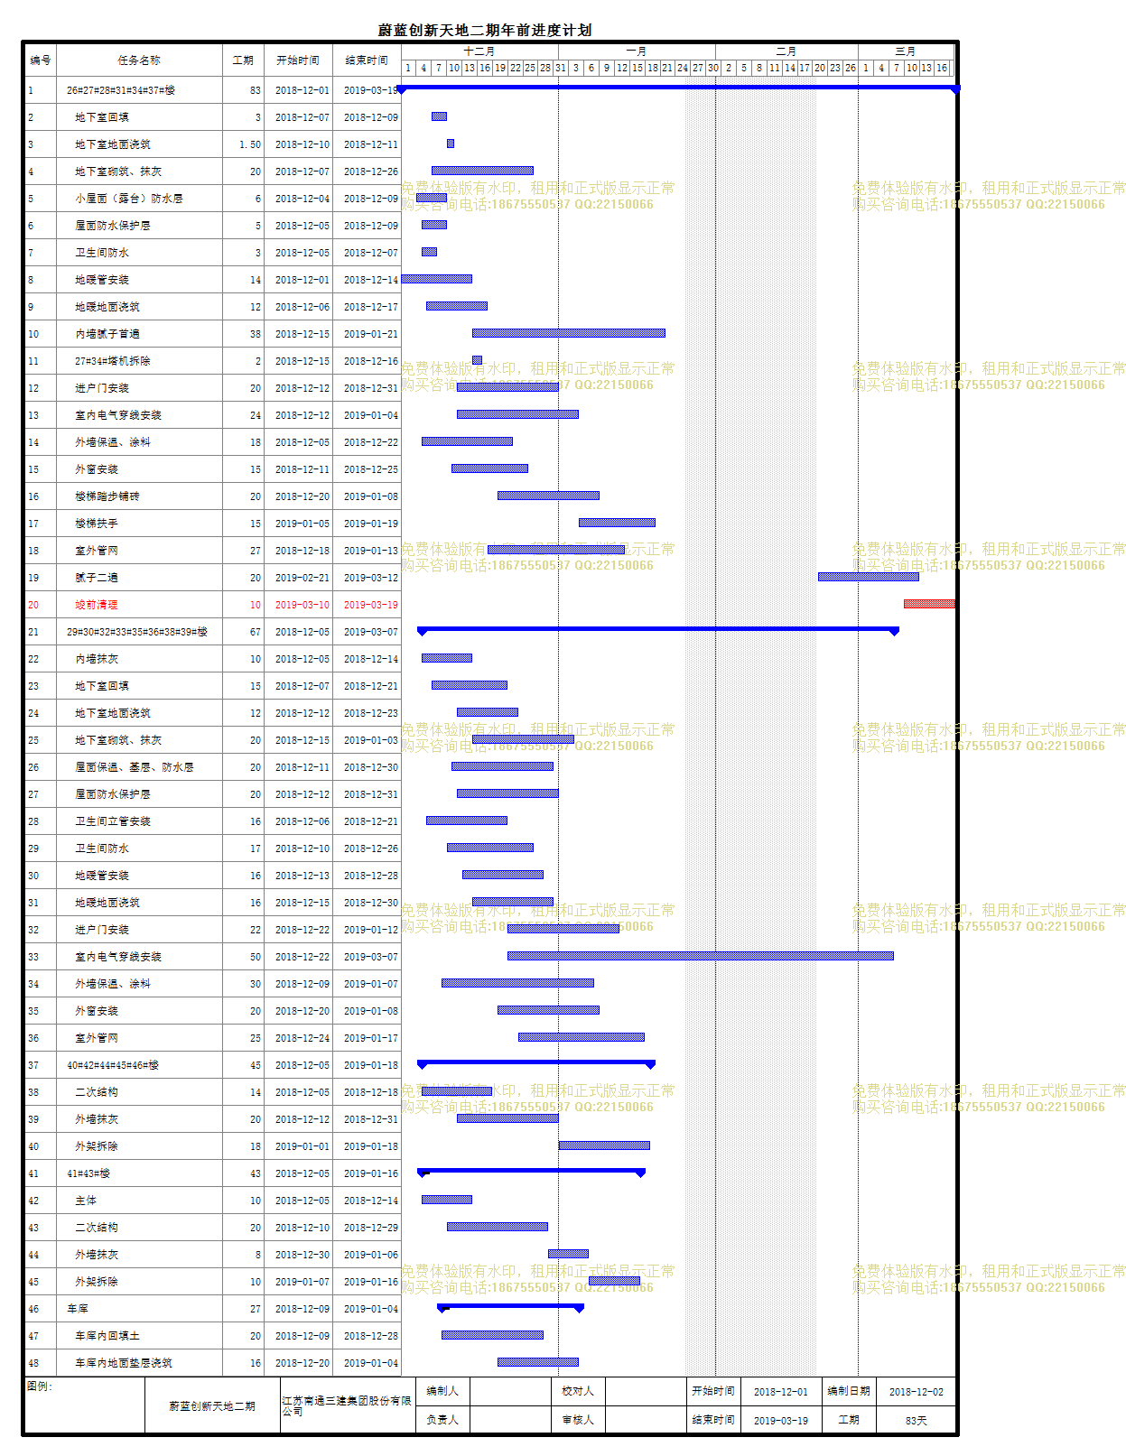Click the red Gantt bar for 竣前清理
Image resolution: width=1126 pixels, height=1456 pixels.
point(929,604)
